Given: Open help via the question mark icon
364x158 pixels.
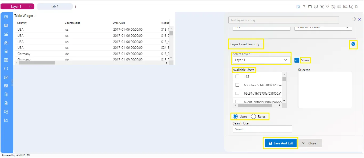Looking at the screenshot, I should 304,7.
